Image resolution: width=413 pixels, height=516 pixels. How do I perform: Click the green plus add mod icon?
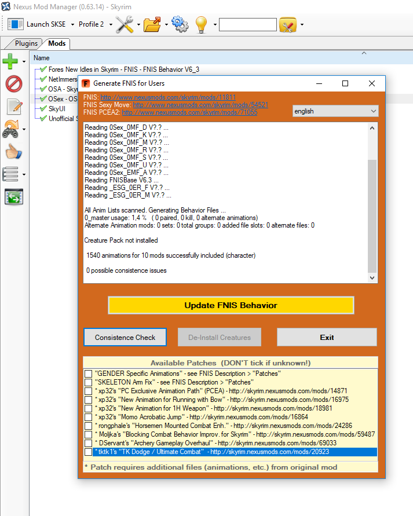(x=10, y=61)
